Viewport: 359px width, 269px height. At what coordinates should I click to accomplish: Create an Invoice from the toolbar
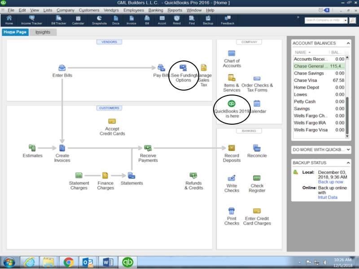click(131, 20)
